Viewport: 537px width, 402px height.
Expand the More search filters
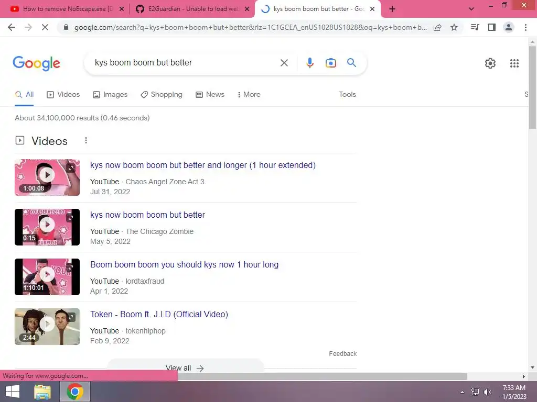coord(249,95)
